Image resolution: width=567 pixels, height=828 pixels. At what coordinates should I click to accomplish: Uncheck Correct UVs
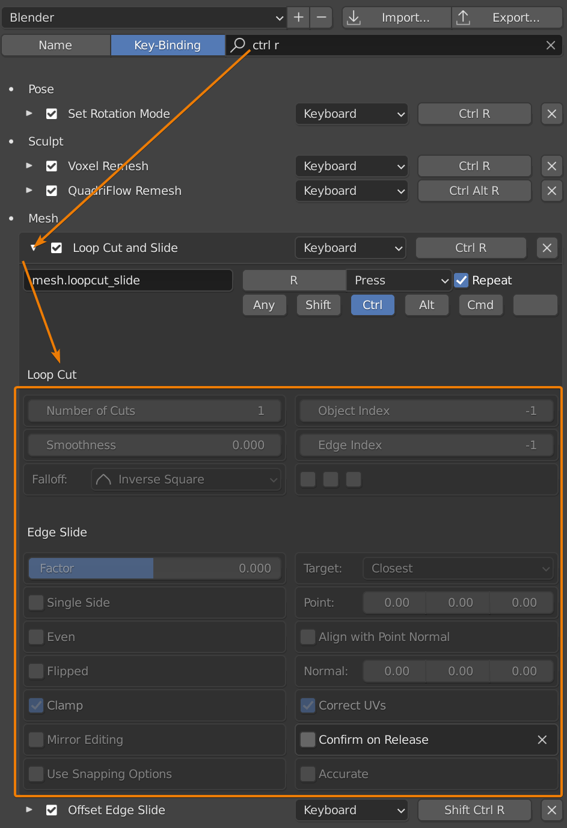tap(308, 705)
